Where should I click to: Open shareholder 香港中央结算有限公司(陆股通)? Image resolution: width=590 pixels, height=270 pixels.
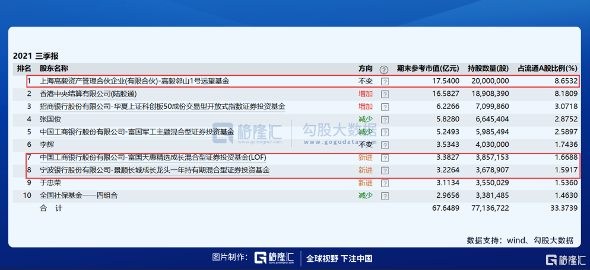88,94
